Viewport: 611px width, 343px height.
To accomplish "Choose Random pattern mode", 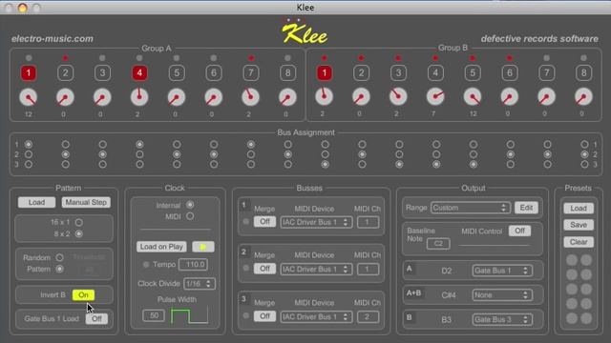I will click(59, 257).
